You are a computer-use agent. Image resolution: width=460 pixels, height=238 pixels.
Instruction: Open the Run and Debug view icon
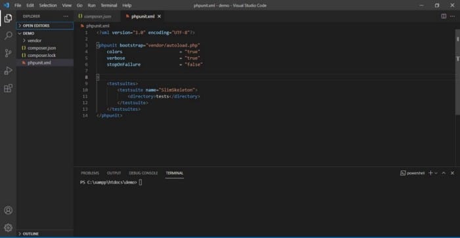pos(8,71)
